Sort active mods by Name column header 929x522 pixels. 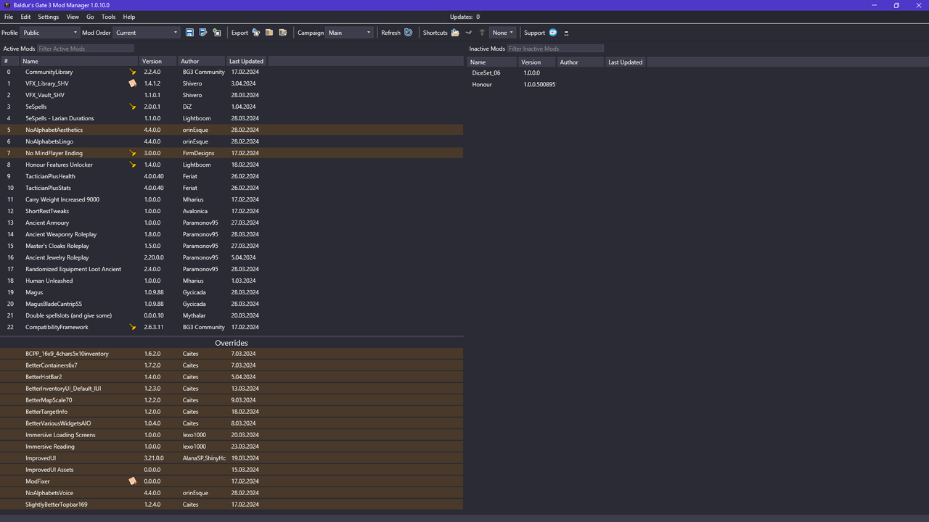pos(79,62)
